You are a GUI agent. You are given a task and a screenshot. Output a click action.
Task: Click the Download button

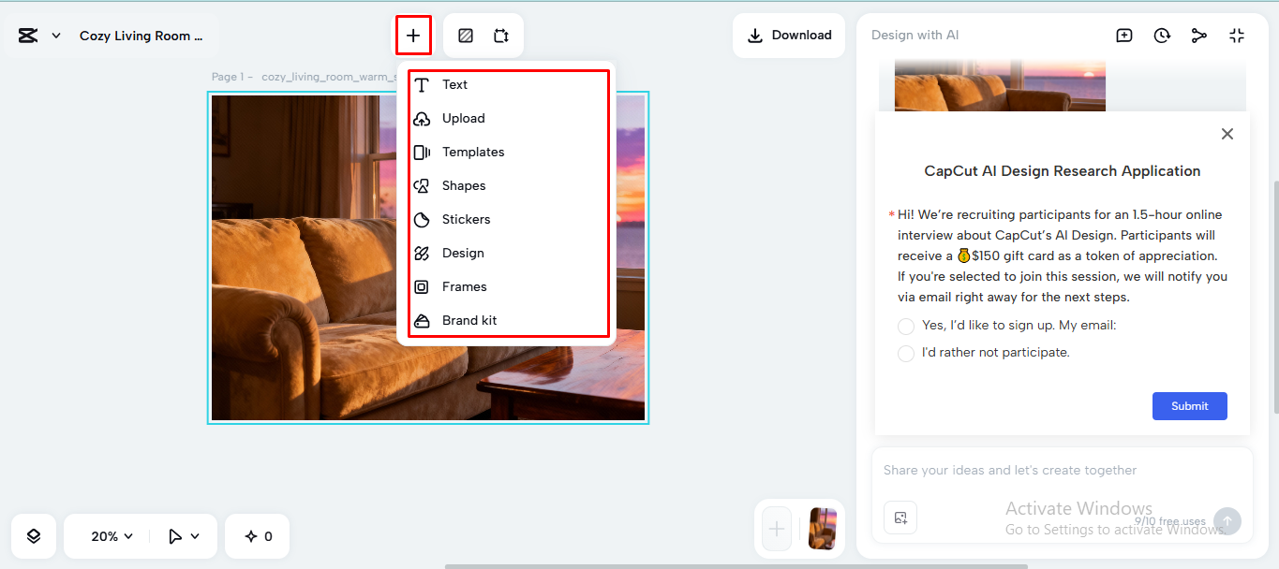(x=789, y=35)
